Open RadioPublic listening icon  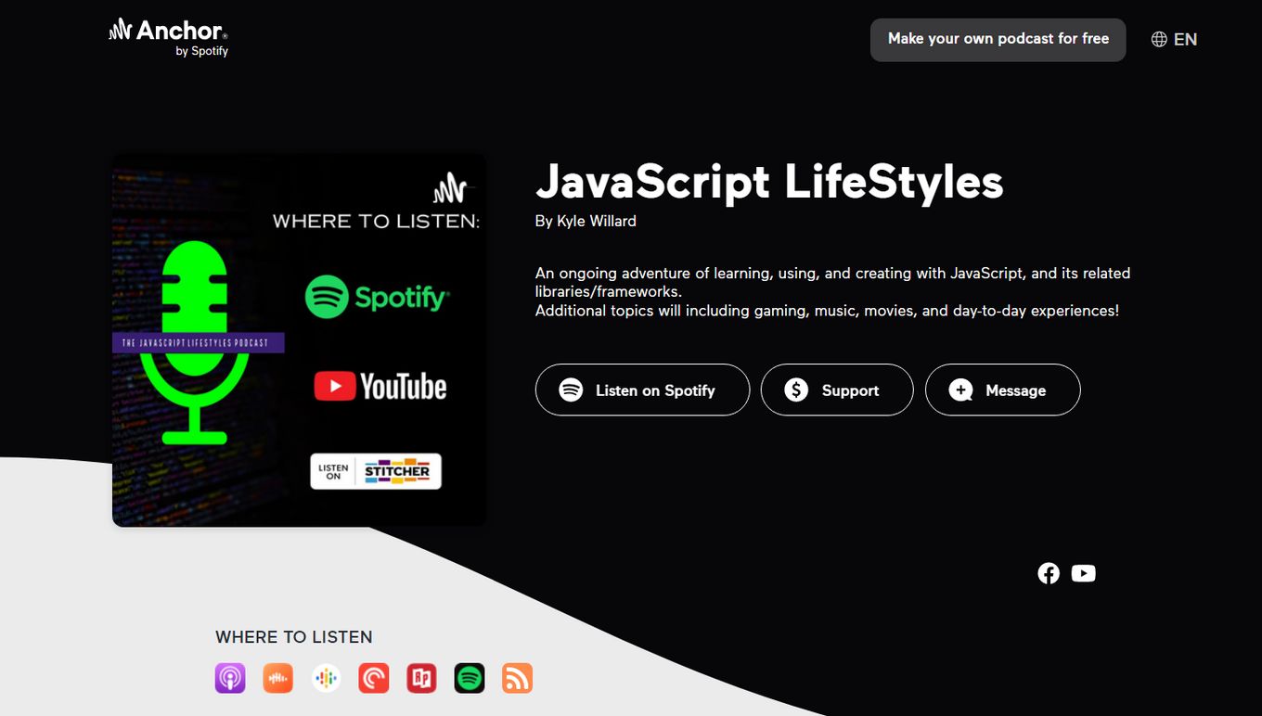coord(421,678)
